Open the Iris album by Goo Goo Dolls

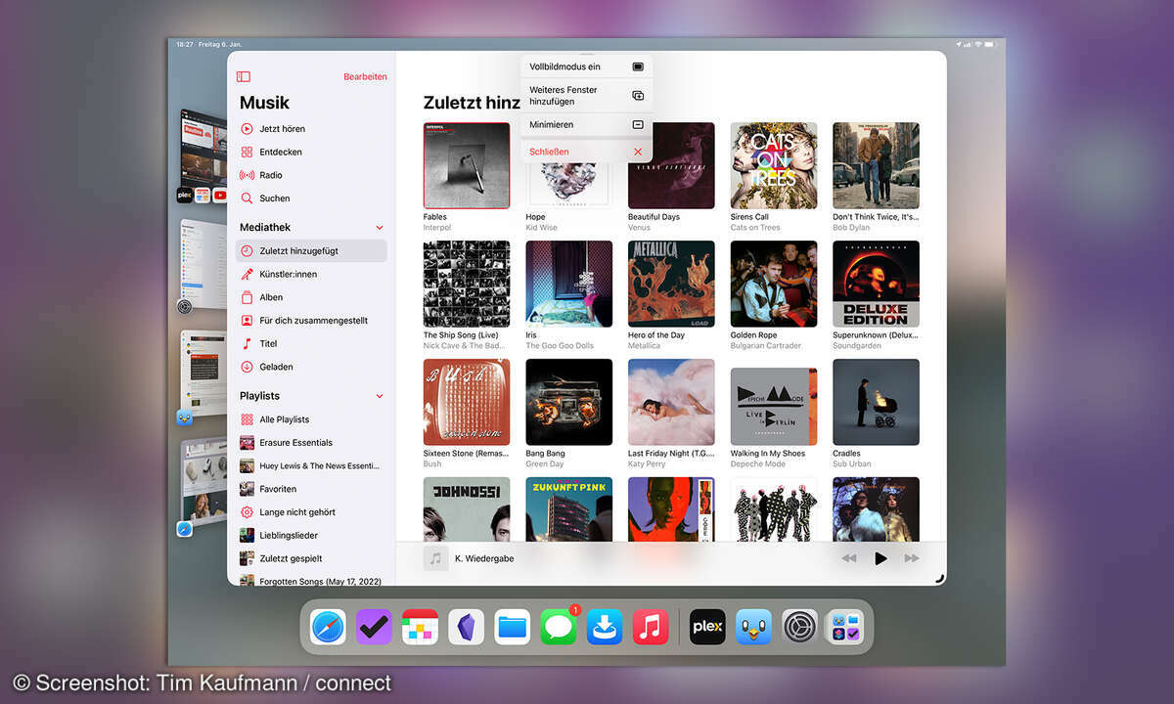click(569, 284)
